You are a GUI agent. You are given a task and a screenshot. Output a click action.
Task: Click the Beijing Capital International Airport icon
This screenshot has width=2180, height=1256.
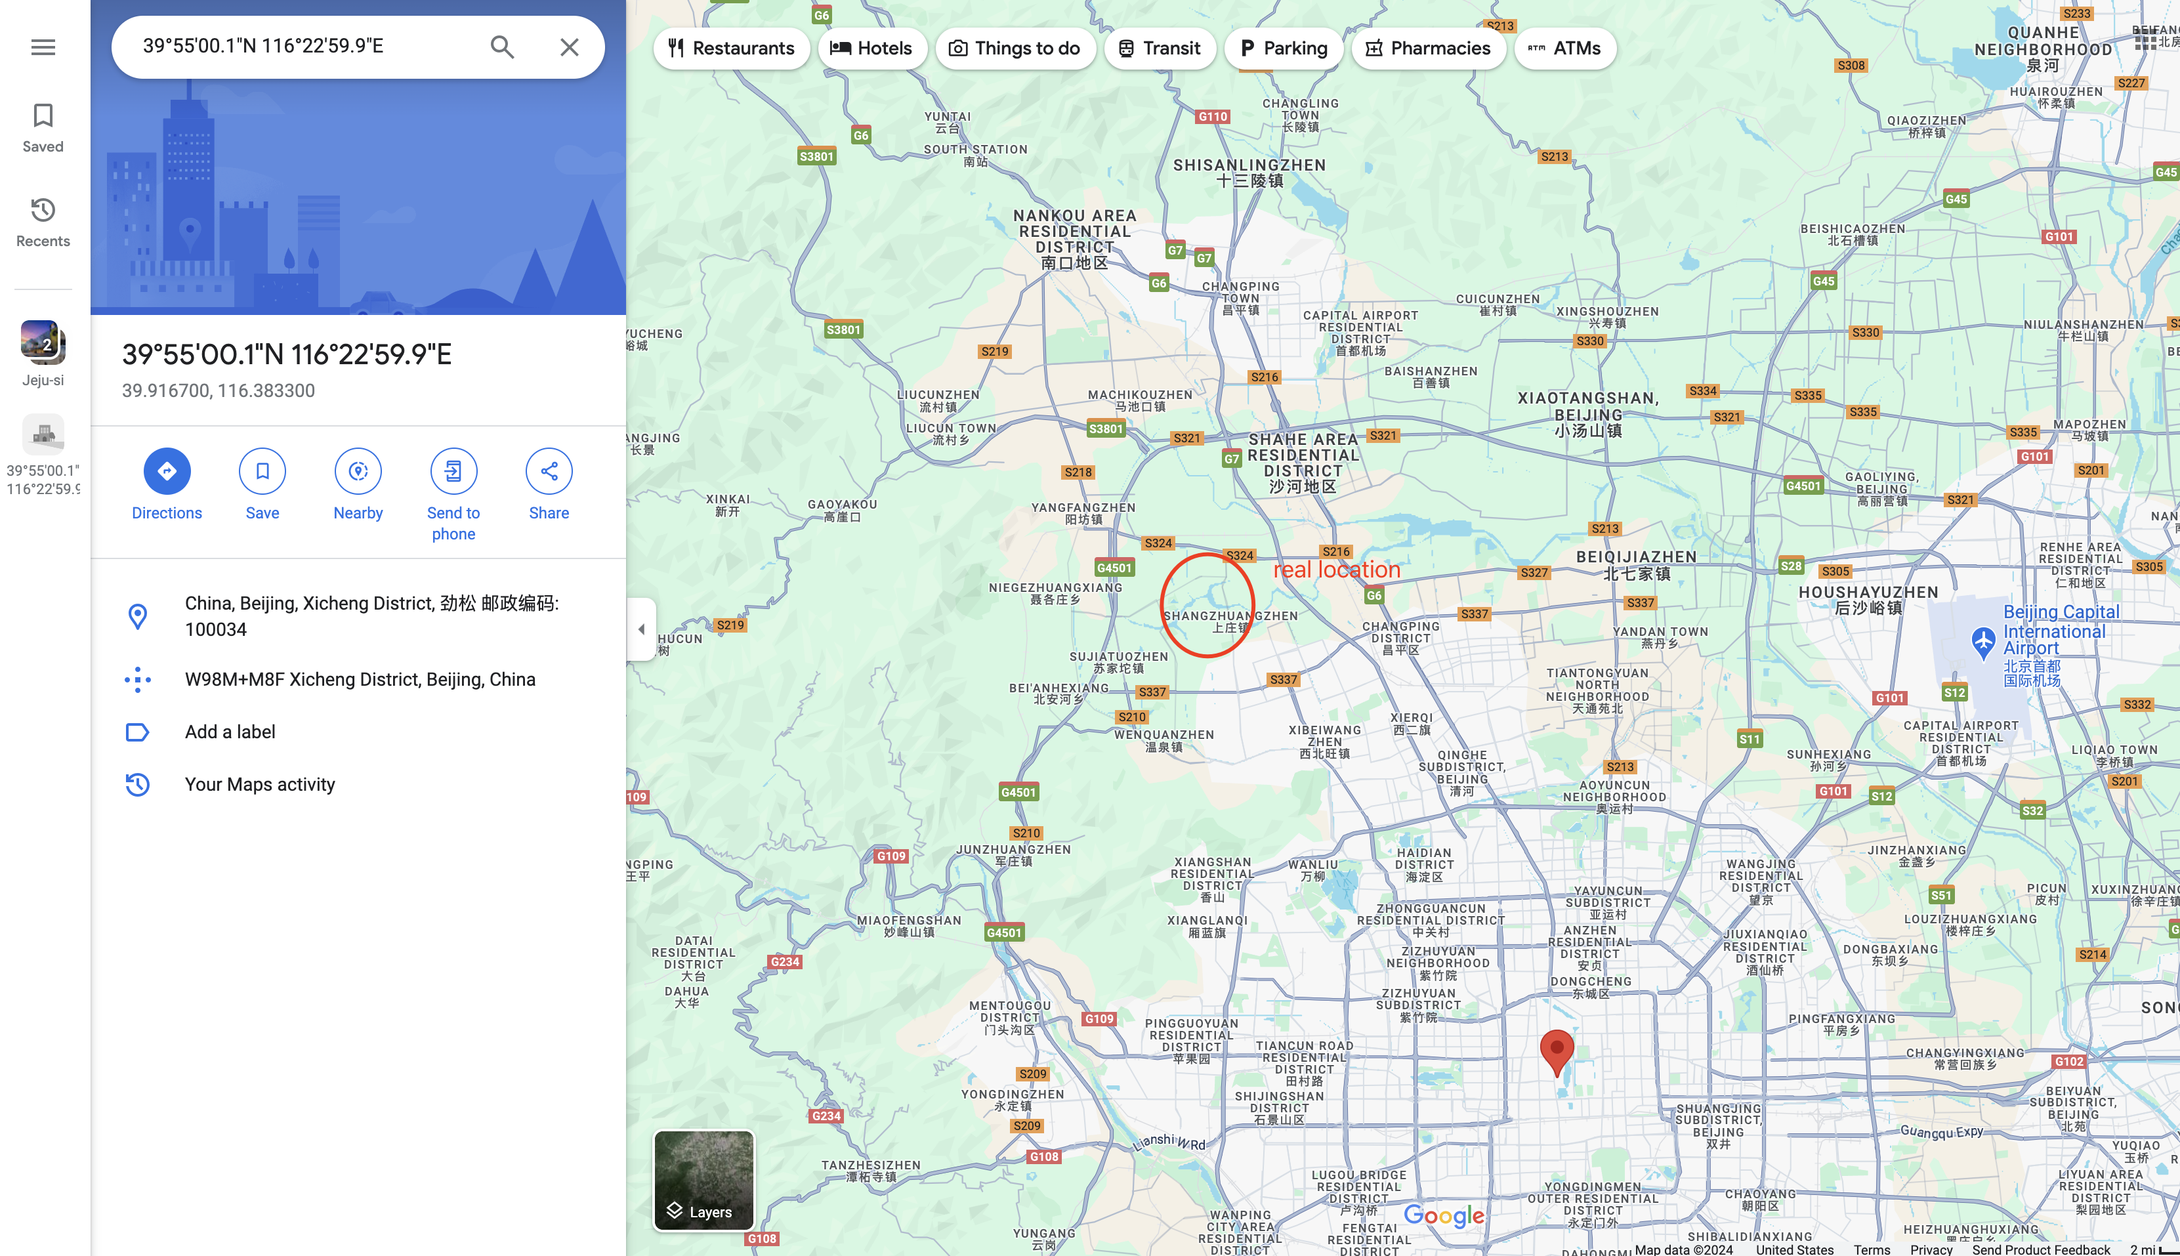1982,642
